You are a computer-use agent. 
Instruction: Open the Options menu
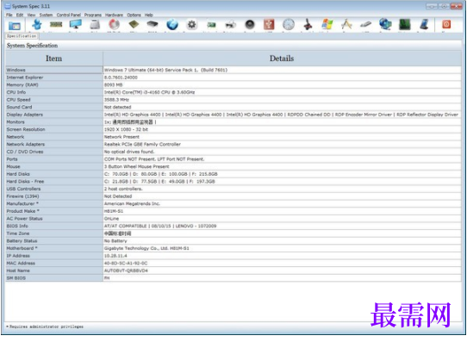(134, 15)
